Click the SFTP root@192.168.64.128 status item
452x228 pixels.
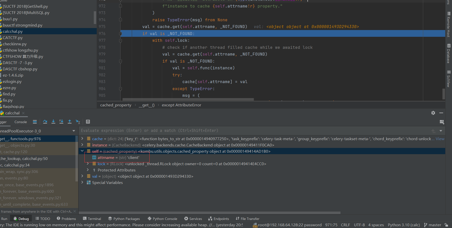287,225
